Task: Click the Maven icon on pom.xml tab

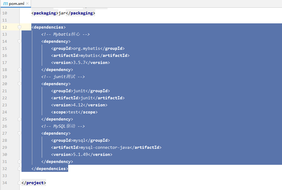Action: [6, 4]
